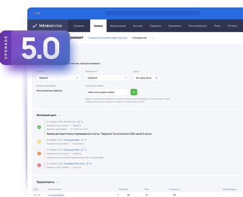Copy the IntraService lifecycle entry

(x=78, y=122)
